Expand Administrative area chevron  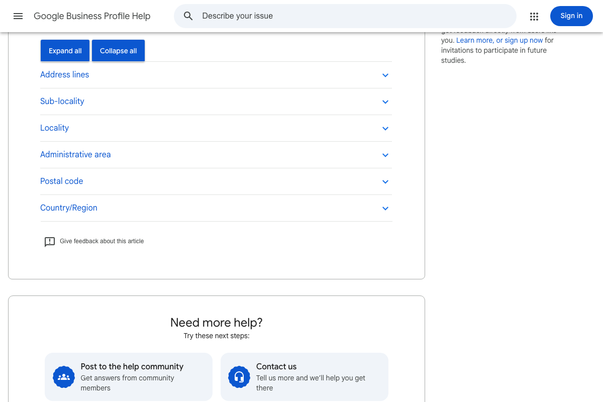tap(385, 155)
